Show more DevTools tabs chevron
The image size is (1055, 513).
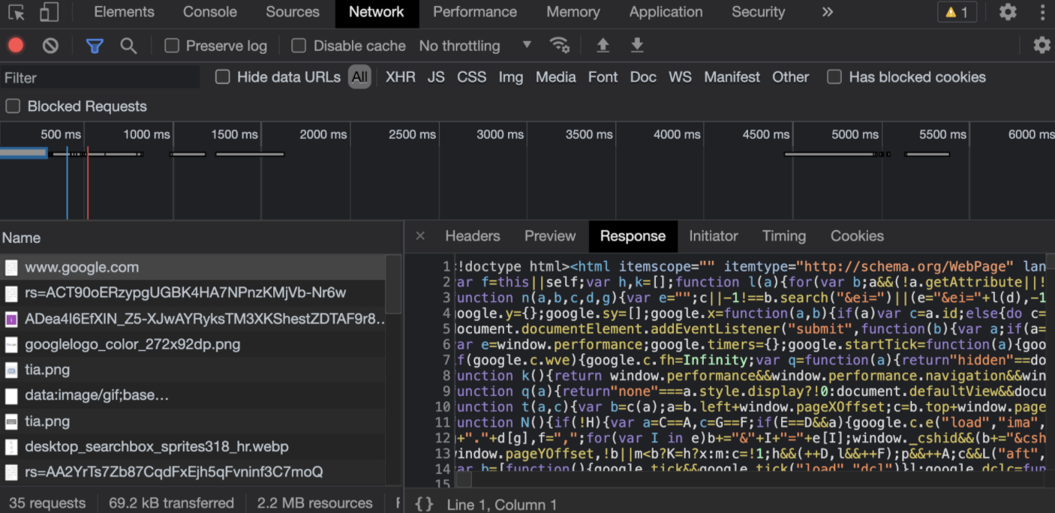(828, 12)
